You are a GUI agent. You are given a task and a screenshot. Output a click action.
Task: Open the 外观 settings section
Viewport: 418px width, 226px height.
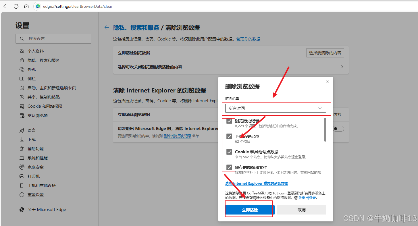32,69
